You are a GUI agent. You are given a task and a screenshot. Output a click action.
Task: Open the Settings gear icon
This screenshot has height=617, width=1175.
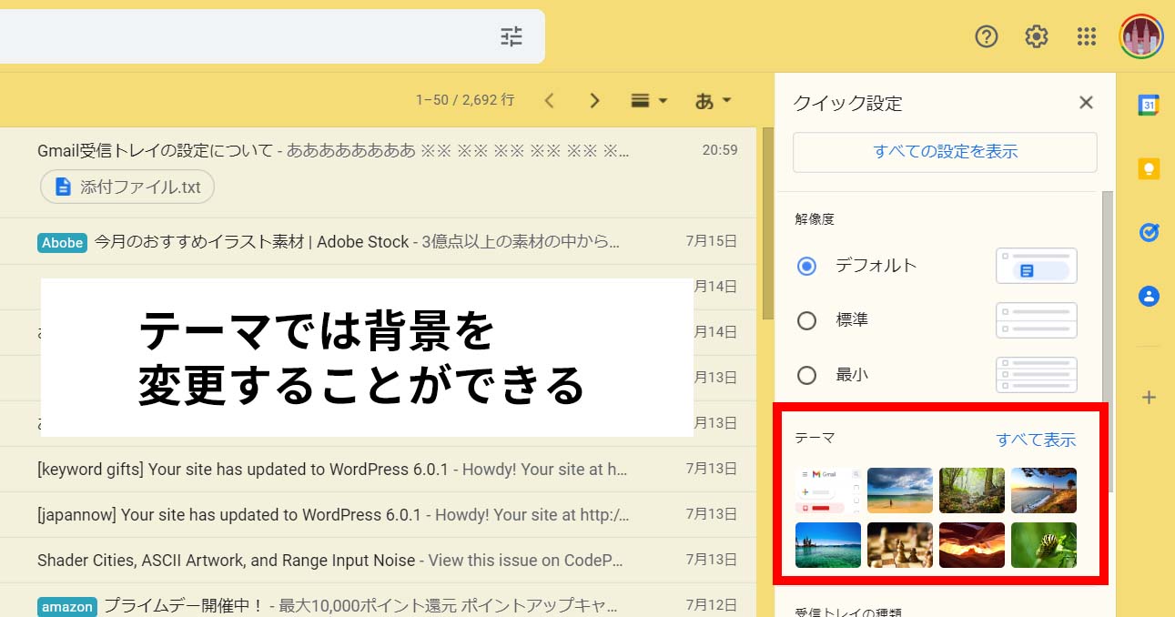(1037, 36)
